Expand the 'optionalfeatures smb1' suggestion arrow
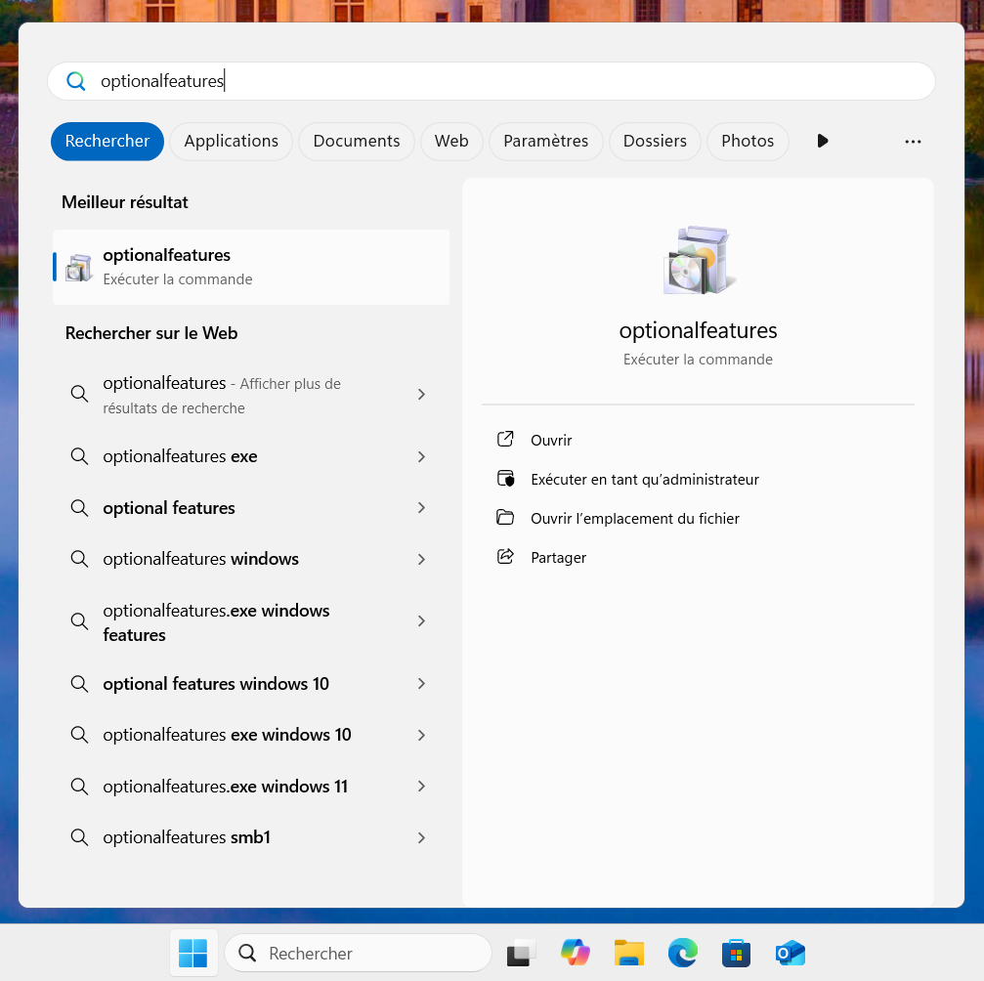The height and width of the screenshot is (981, 984). coord(421,838)
